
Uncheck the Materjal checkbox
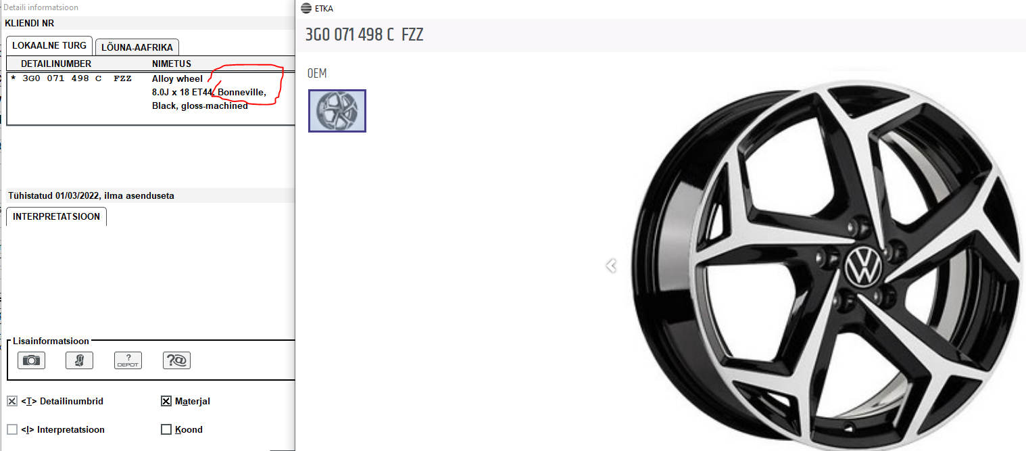pyautogui.click(x=166, y=401)
